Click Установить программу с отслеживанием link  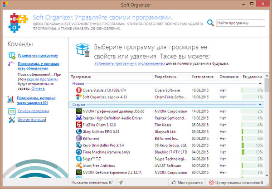[129, 63]
